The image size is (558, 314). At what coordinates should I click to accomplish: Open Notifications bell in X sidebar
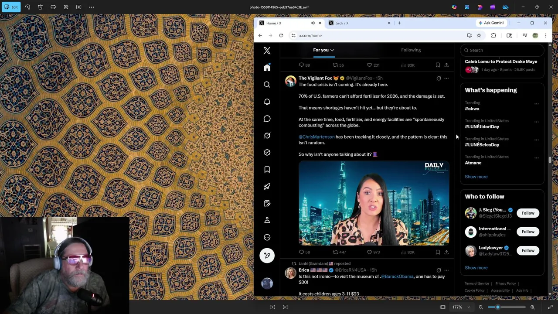[267, 102]
